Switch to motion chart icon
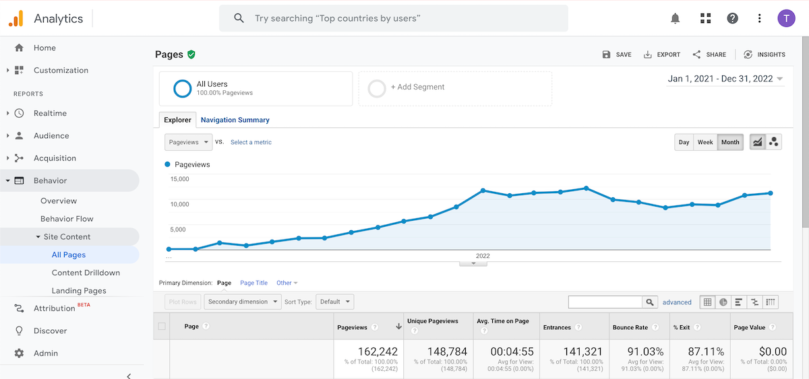Image resolution: width=809 pixels, height=379 pixels. pyautogui.click(x=774, y=142)
